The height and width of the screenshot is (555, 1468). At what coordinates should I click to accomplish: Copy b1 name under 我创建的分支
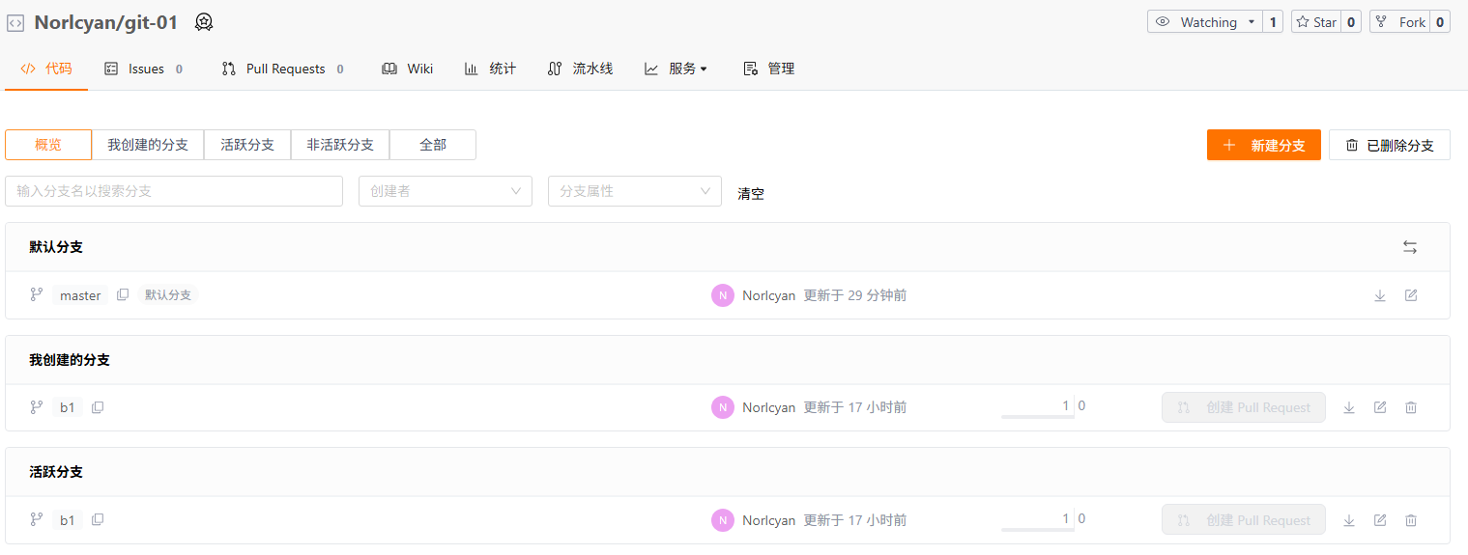coord(98,407)
